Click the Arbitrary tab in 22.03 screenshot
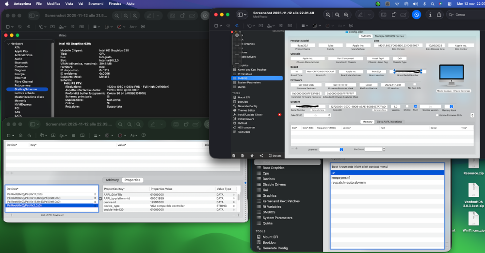The image size is (485, 253). [x=113, y=180]
